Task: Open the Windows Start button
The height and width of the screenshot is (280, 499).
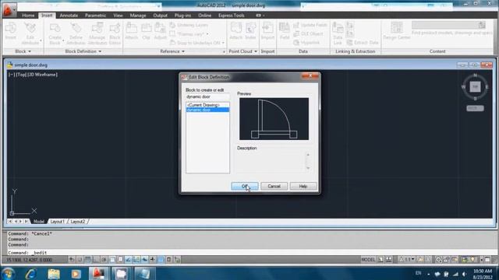Action: tap(8, 273)
